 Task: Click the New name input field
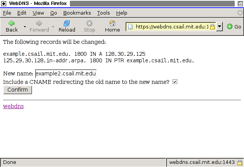point(66,73)
